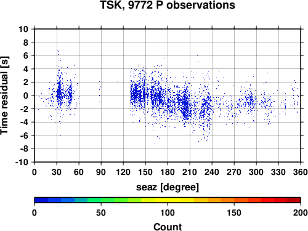This screenshot has height=231, width=308.
Task: Click the plot title 'TSK, 9772 P observations'
Action: pos(168,5)
